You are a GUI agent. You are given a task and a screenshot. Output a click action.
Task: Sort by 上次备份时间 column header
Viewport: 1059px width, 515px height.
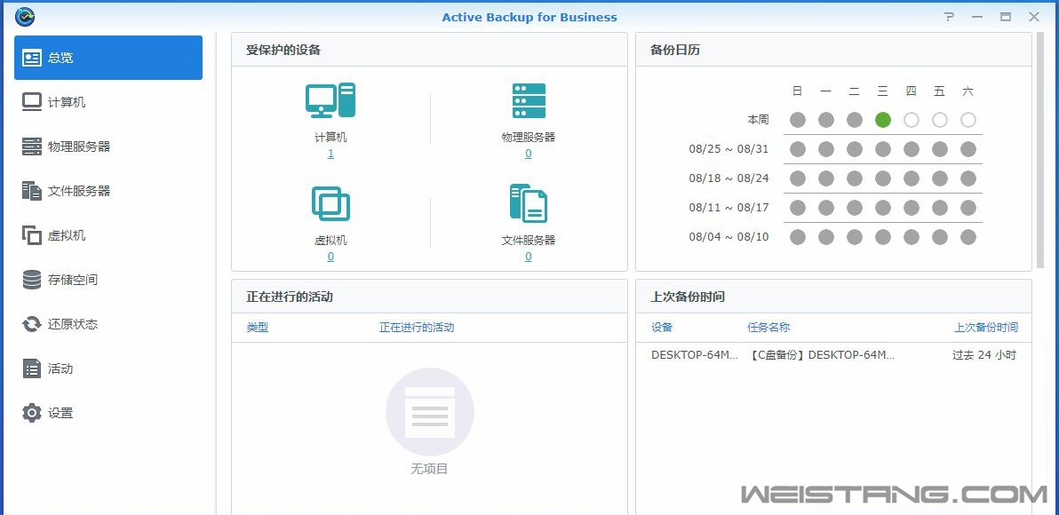[x=985, y=328]
